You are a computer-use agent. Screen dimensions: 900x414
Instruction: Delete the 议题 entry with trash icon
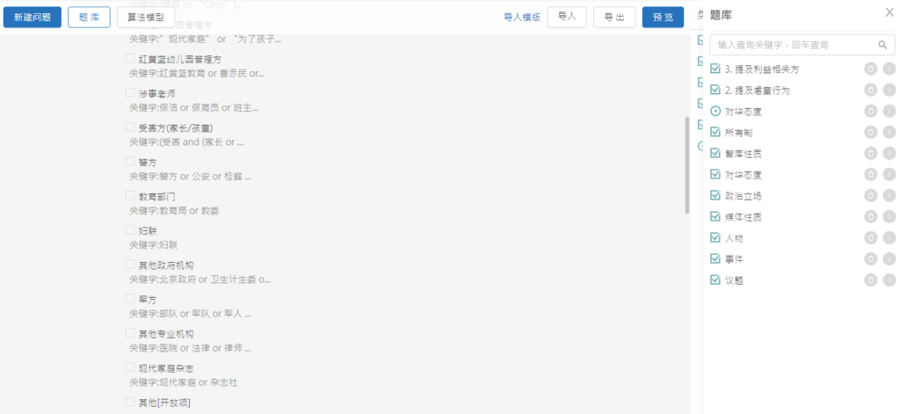pyautogui.click(x=870, y=280)
